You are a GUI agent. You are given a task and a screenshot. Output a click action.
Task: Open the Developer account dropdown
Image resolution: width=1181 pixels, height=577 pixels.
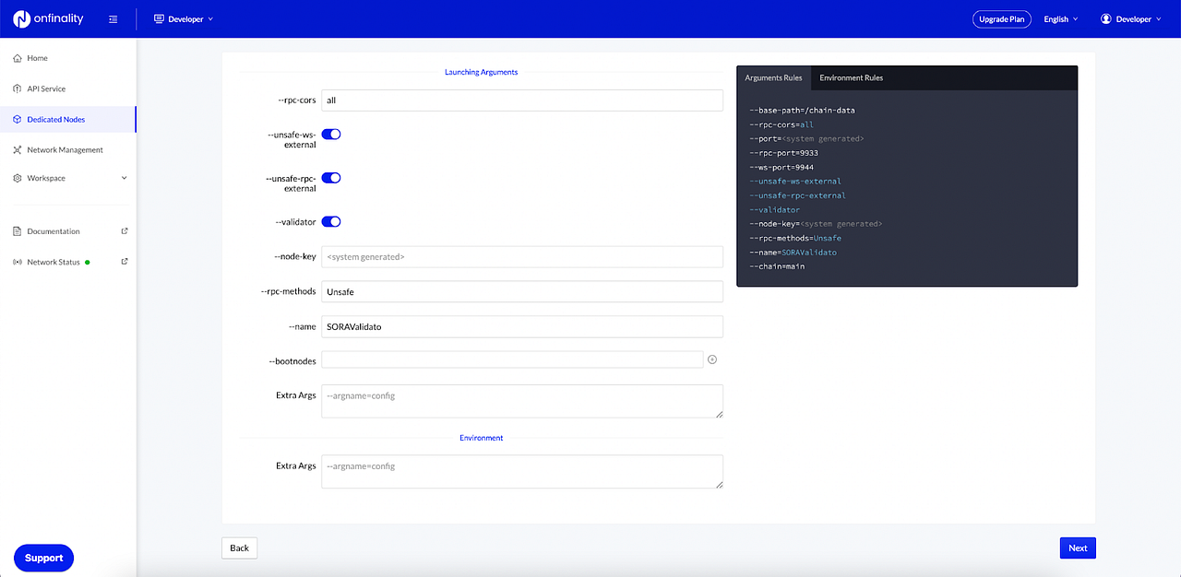point(1131,18)
